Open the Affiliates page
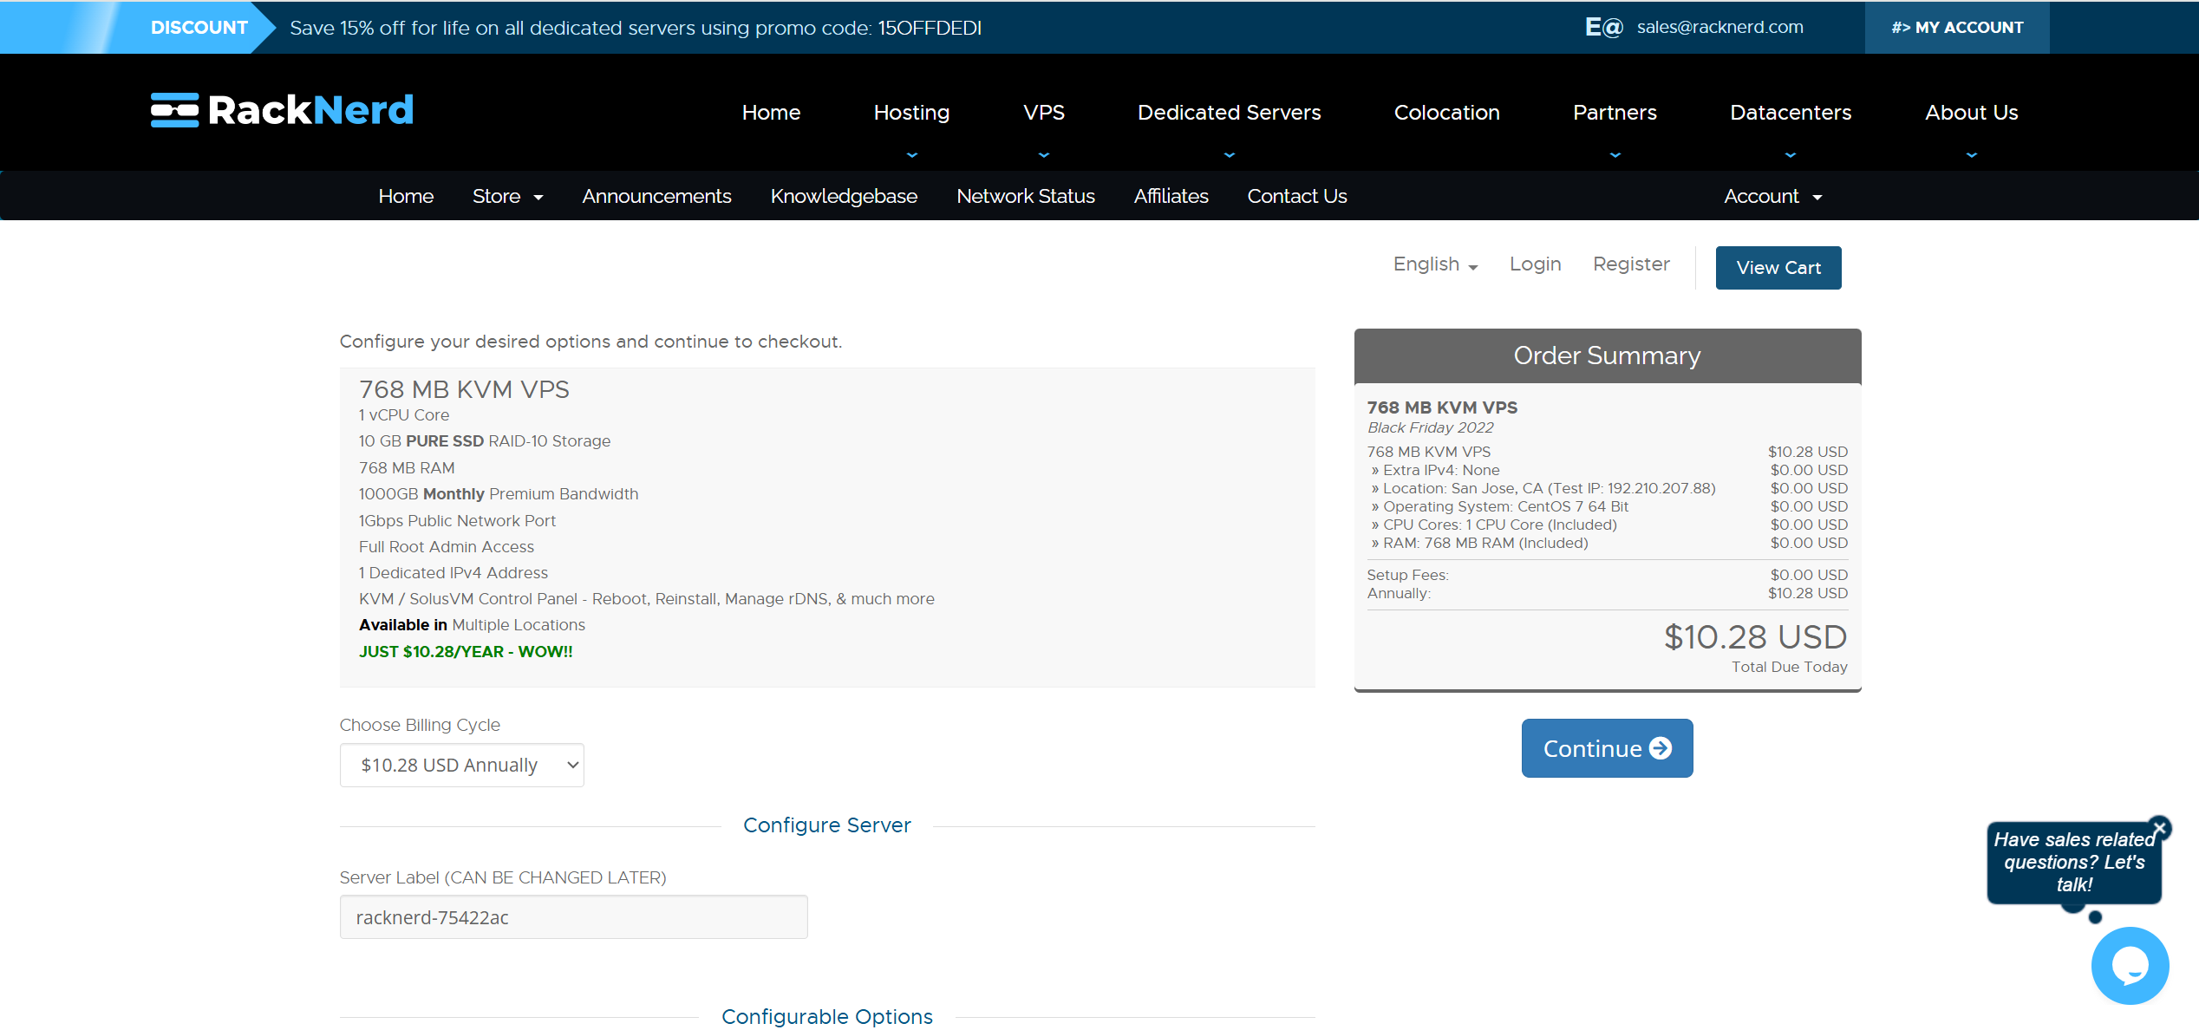This screenshot has width=2199, height=1030. pyautogui.click(x=1171, y=197)
